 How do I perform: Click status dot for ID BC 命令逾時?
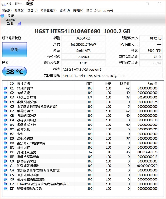(5, 148)
